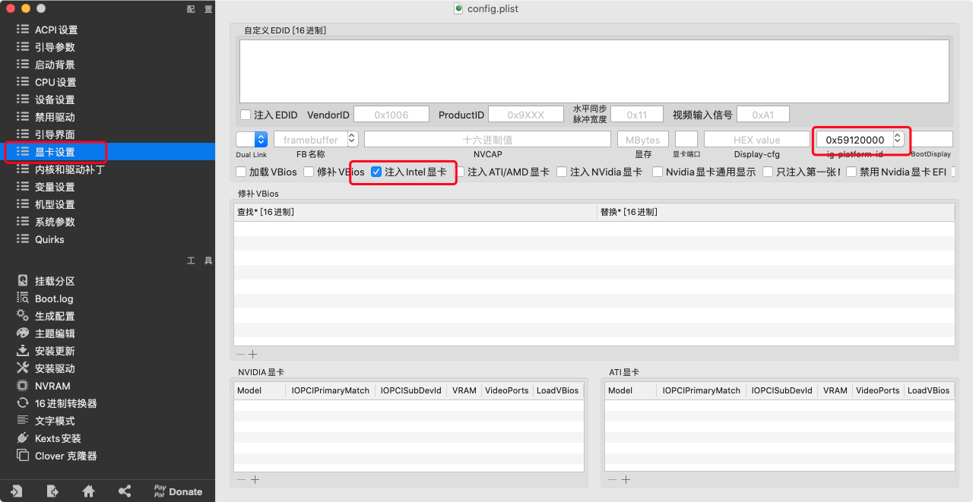
Task: Switch to the 内核和驱动补丁 section
Action: 68,169
